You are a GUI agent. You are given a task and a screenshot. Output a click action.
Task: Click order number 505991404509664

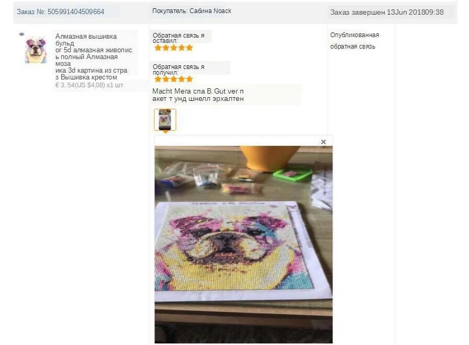point(76,11)
